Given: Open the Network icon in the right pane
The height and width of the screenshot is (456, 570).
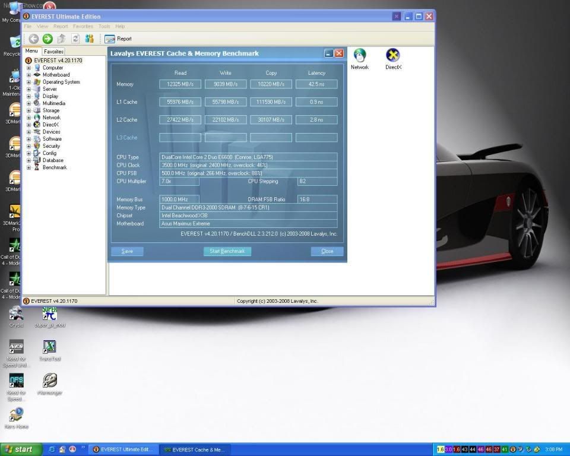Looking at the screenshot, I should [x=359, y=56].
